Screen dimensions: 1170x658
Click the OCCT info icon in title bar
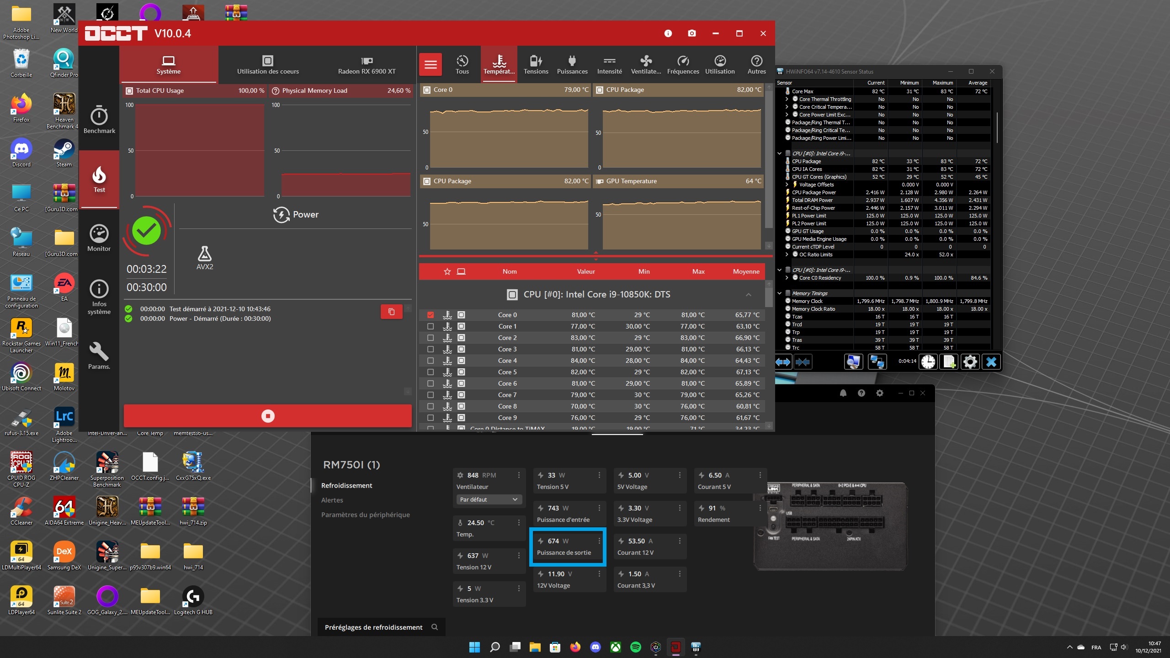(668, 33)
